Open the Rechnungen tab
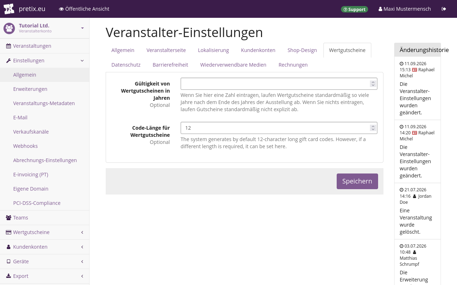 tap(293, 65)
